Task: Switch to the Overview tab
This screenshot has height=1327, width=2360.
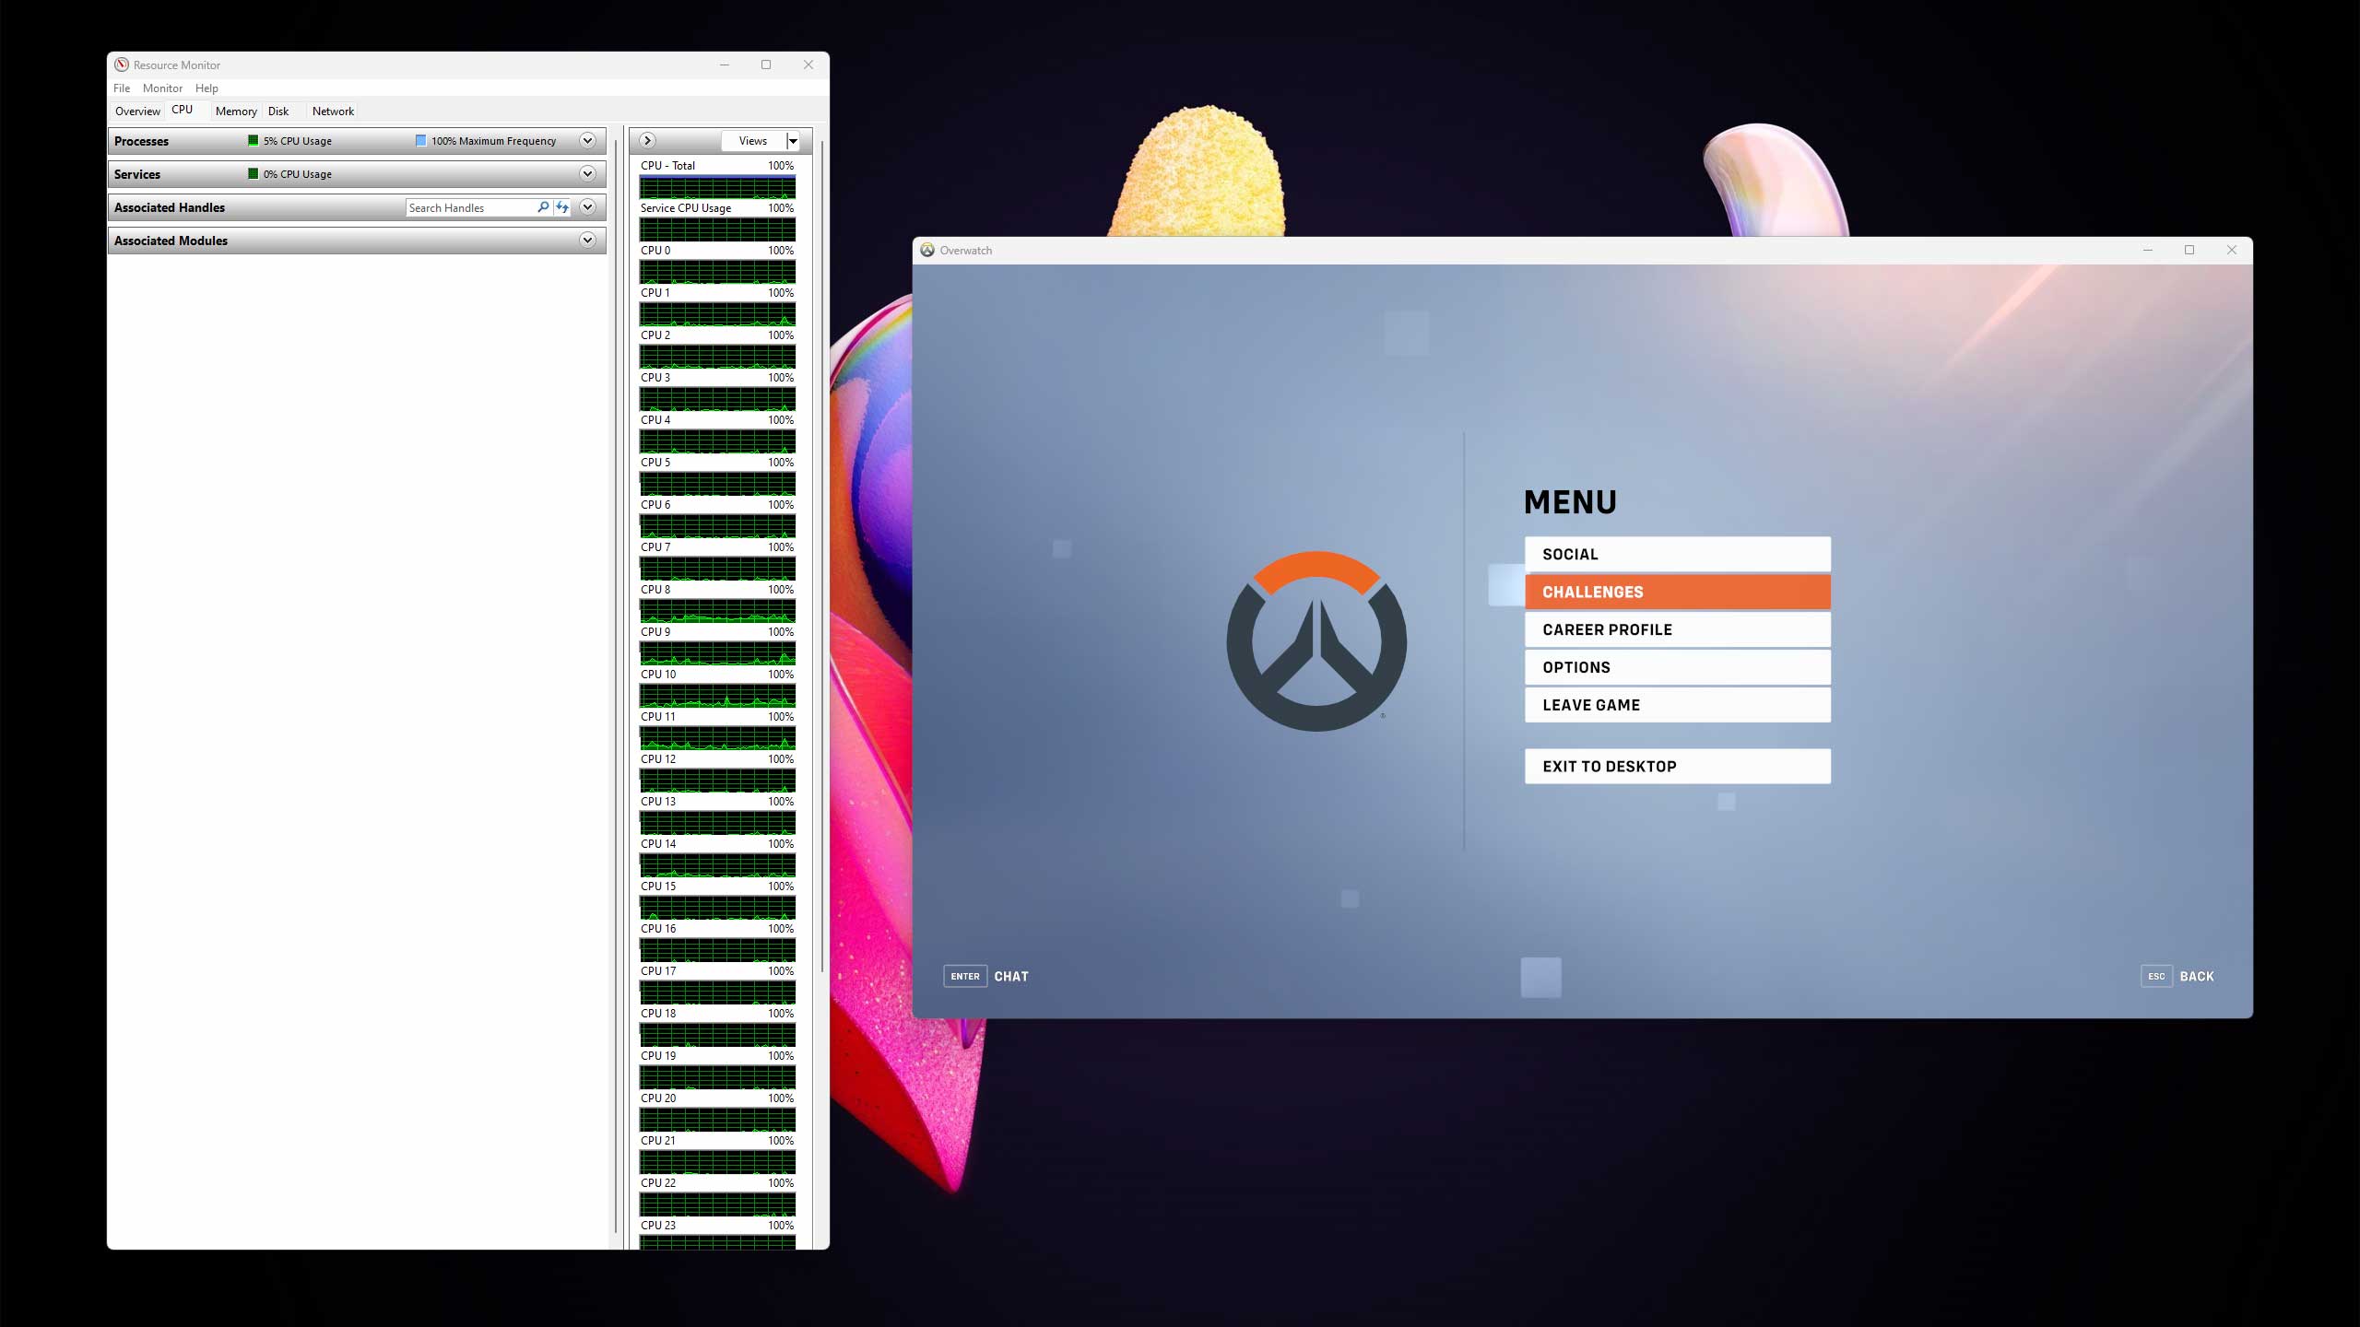Action: (x=137, y=112)
